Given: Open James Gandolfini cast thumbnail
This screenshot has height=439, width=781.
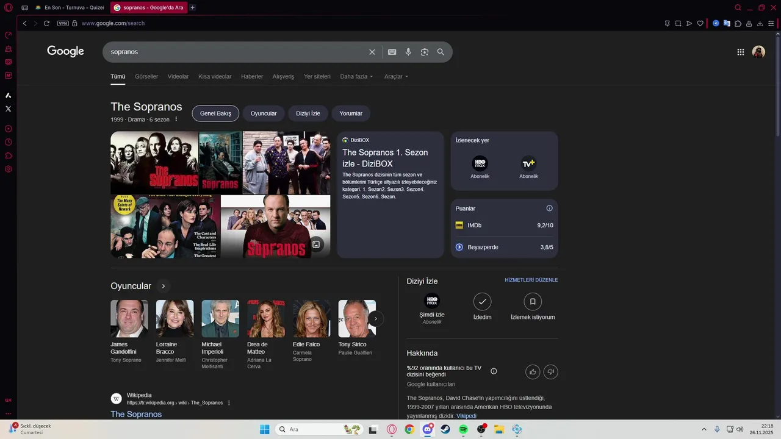Looking at the screenshot, I should point(129,318).
